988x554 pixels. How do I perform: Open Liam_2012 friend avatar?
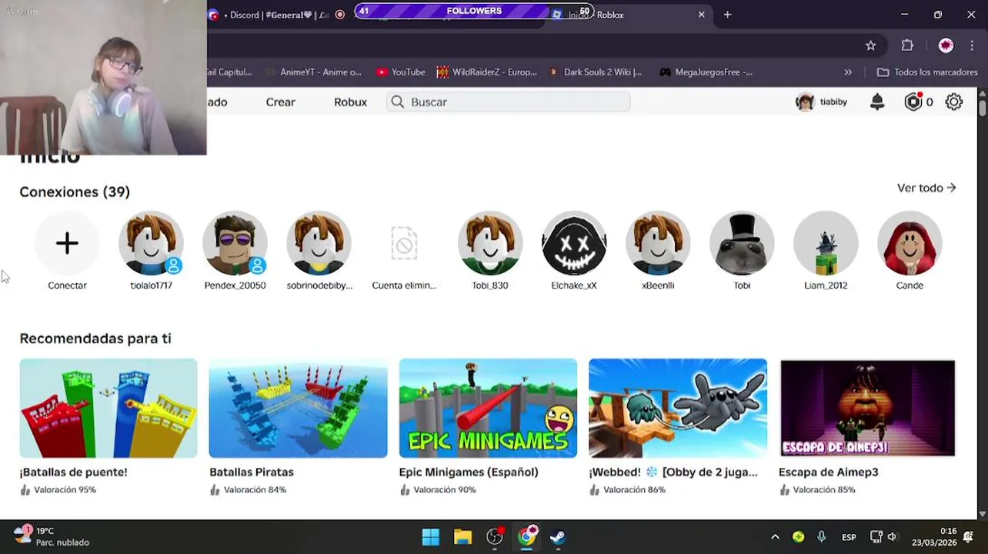pos(826,243)
